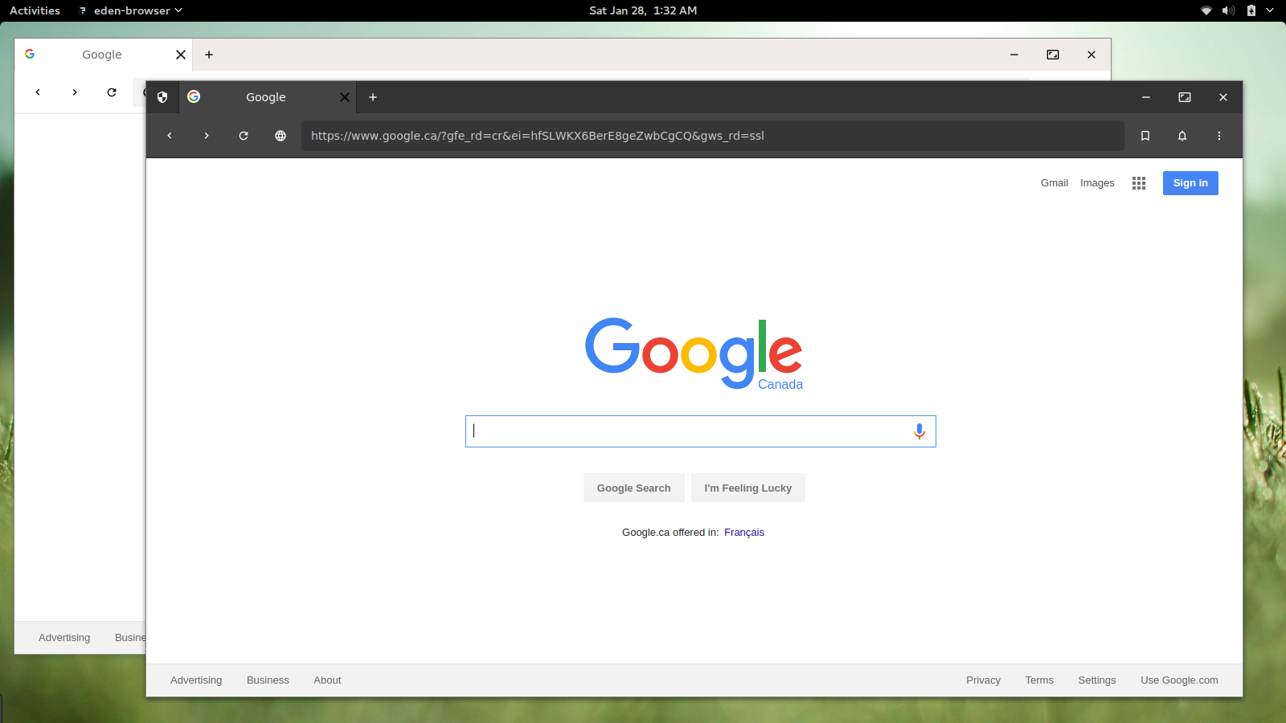Open the Privacy footer link
The width and height of the screenshot is (1286, 723).
point(983,680)
